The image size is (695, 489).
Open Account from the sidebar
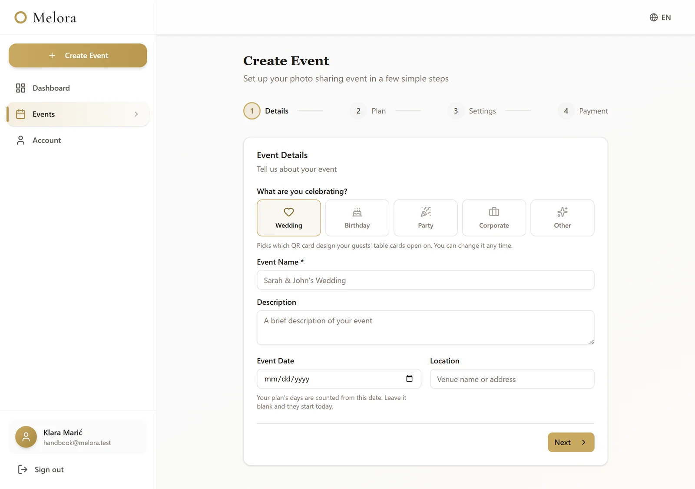(78, 140)
